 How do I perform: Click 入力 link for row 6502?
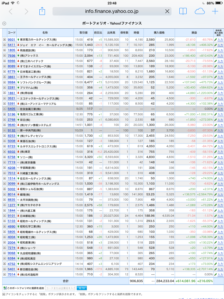click(220, 152)
